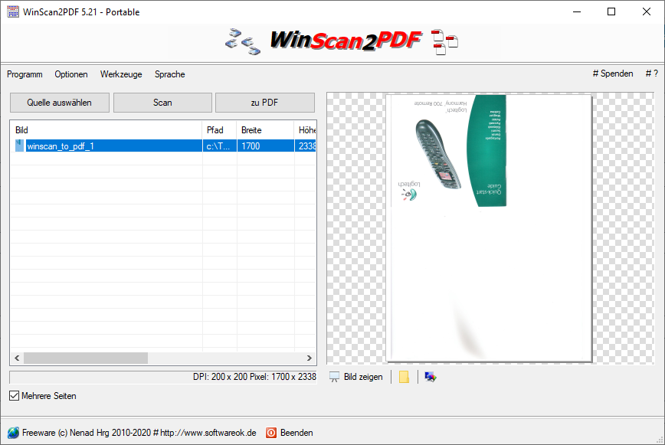Click the list's scroll right arrow

click(x=310, y=358)
